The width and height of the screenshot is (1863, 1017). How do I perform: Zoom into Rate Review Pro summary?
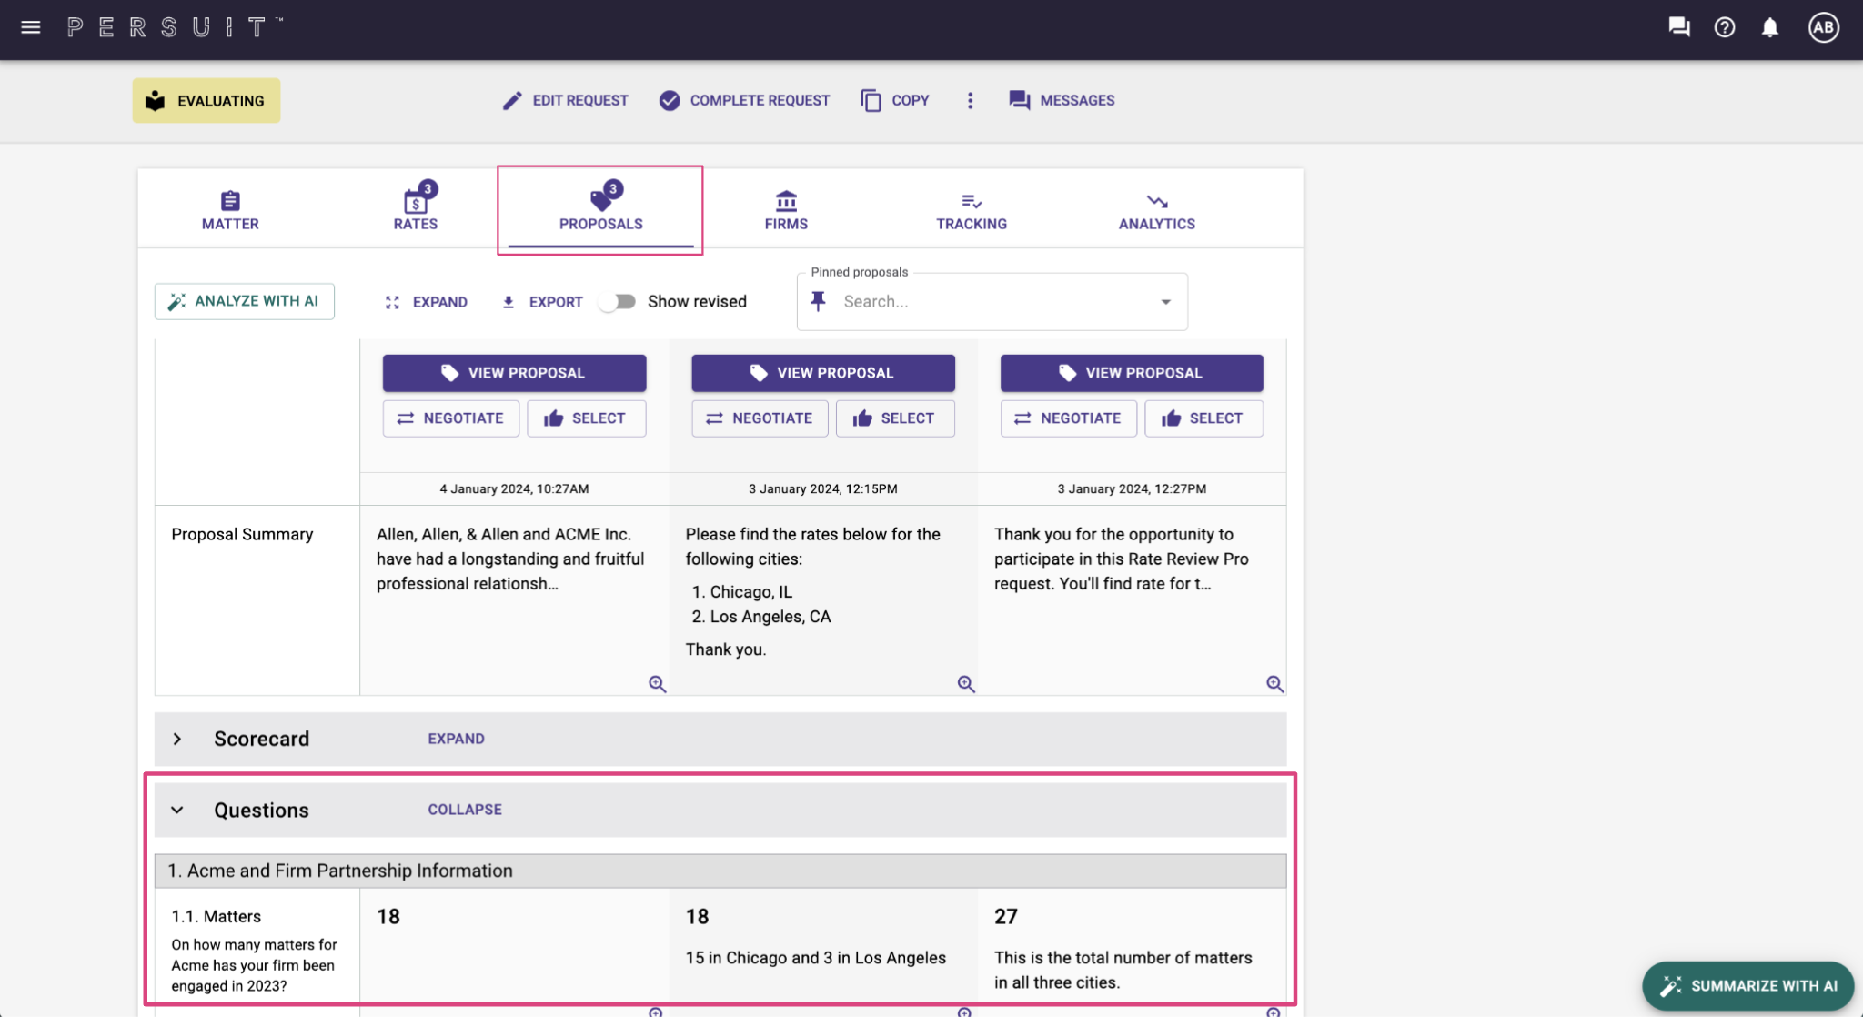click(x=1274, y=684)
